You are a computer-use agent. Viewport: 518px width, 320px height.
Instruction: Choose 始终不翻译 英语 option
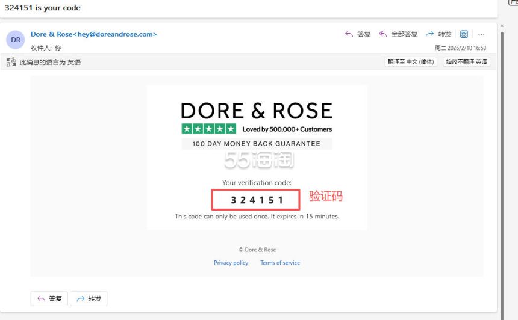(467, 62)
